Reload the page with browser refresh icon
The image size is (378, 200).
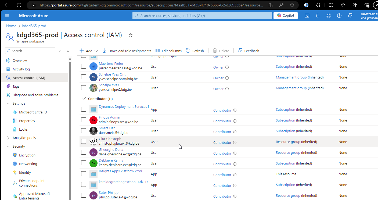[19, 5]
